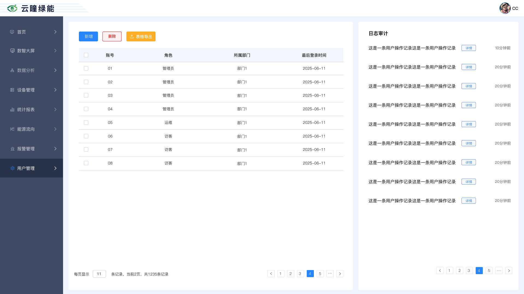524x294 pixels.
Task: Check the box for account 01
Action: [x=86, y=68]
